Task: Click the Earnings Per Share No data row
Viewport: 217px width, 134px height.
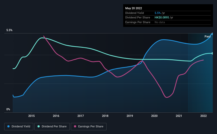Action: 168,22
